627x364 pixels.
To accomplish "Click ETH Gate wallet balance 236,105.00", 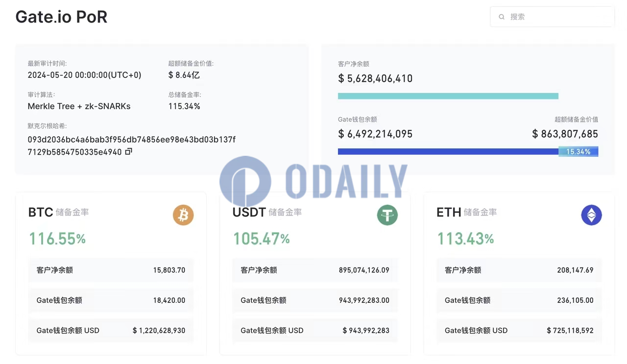I will 575,300.
